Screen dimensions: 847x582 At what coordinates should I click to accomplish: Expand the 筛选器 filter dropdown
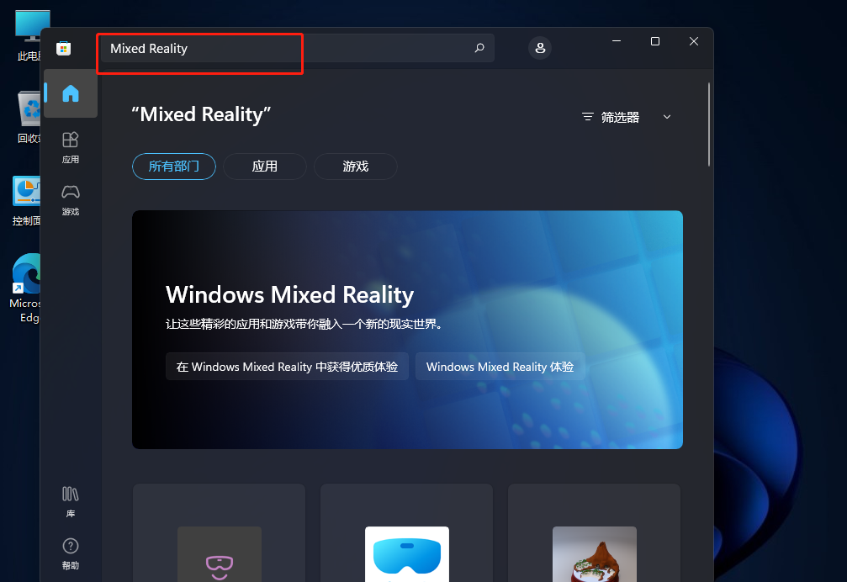click(x=627, y=117)
